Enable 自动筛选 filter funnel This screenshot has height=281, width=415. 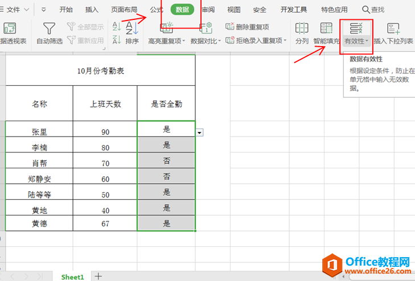point(49,33)
